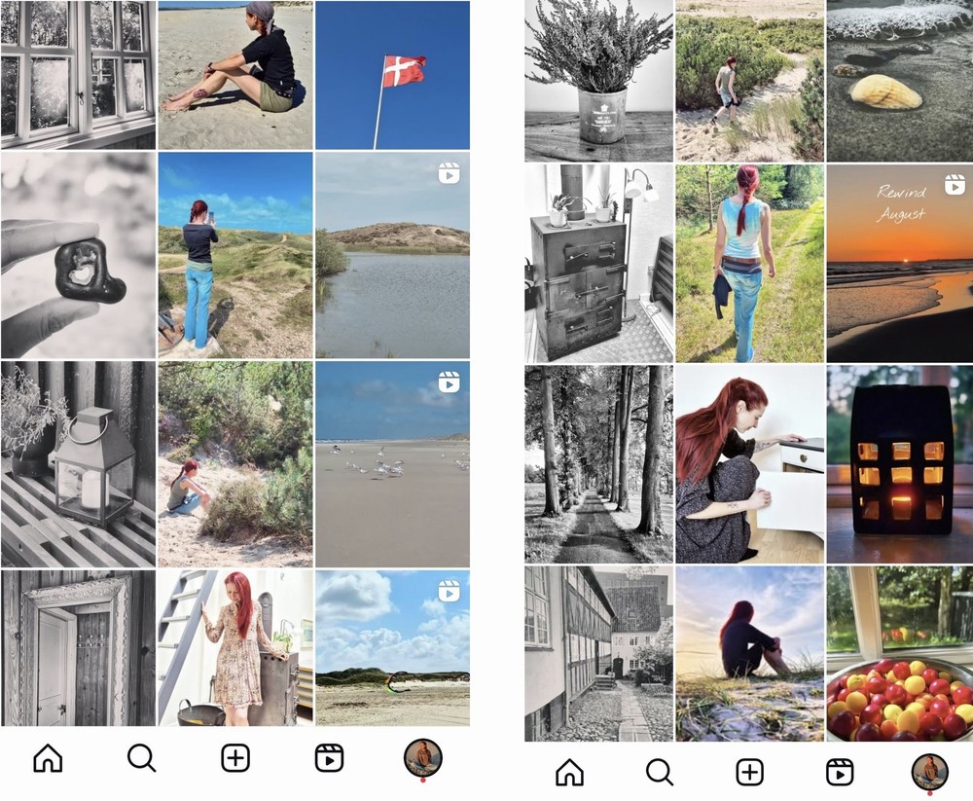Open profile avatar in left phone
The image size is (973, 801).
[x=422, y=758]
